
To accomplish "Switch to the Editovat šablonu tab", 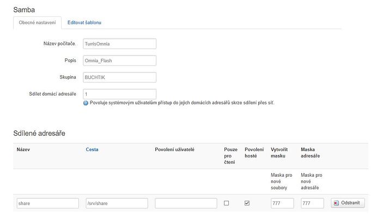I will click(84, 22).
